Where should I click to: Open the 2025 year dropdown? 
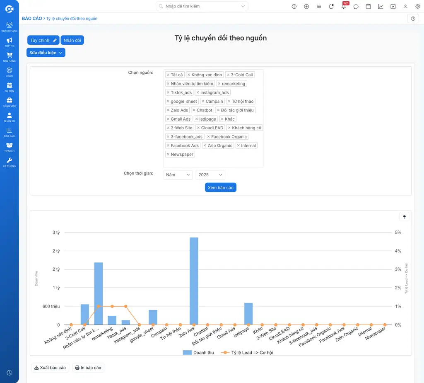click(210, 175)
